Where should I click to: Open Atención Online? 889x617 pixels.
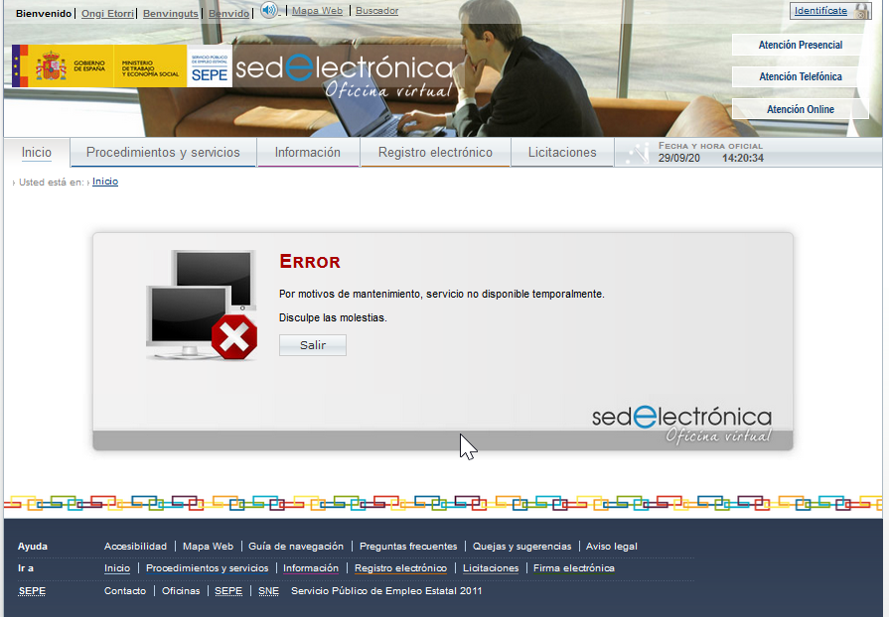tap(800, 109)
